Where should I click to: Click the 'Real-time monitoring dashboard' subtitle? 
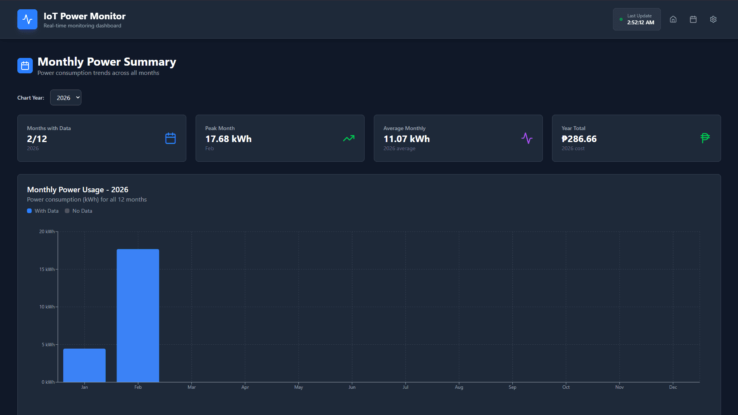click(x=82, y=26)
